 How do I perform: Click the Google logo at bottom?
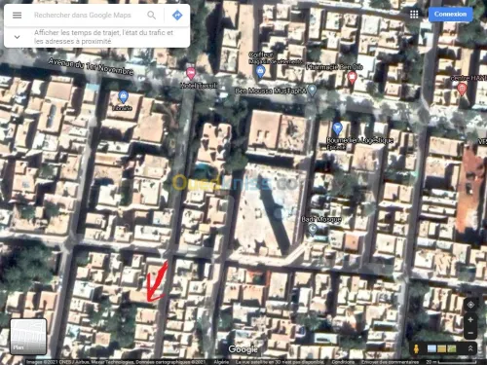coord(243,349)
